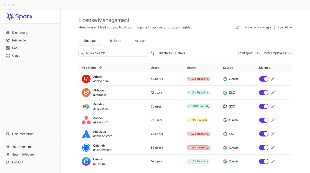Edit the Canva license with pencil icon

tap(273, 161)
